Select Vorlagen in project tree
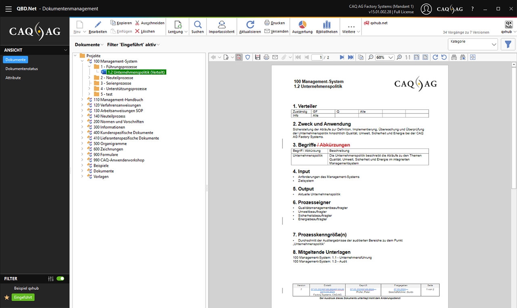This screenshot has height=308, width=517. pyautogui.click(x=101, y=176)
